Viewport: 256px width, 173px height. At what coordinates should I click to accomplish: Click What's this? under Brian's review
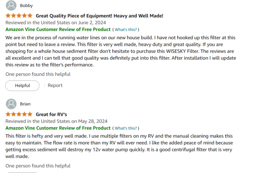(x=126, y=128)
